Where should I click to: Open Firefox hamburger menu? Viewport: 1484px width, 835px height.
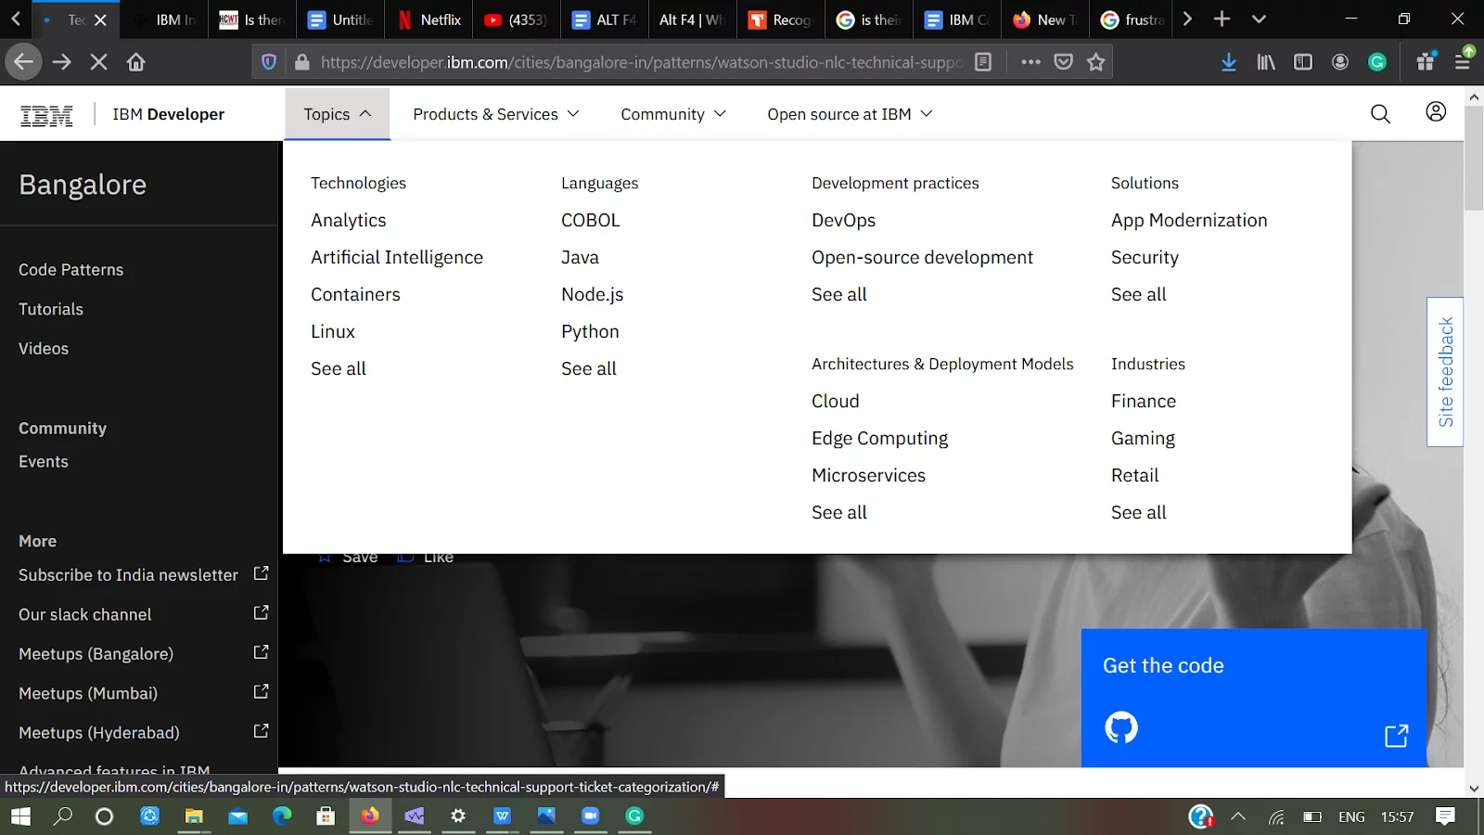pos(1463,62)
